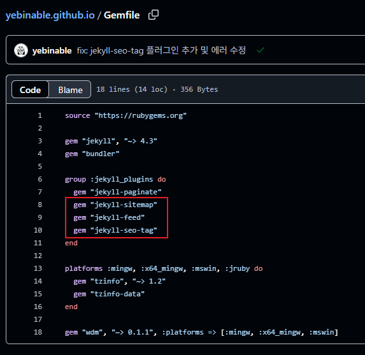Screen dimensions: 365x355
Task: Select line number 10
Action: click(x=38, y=230)
